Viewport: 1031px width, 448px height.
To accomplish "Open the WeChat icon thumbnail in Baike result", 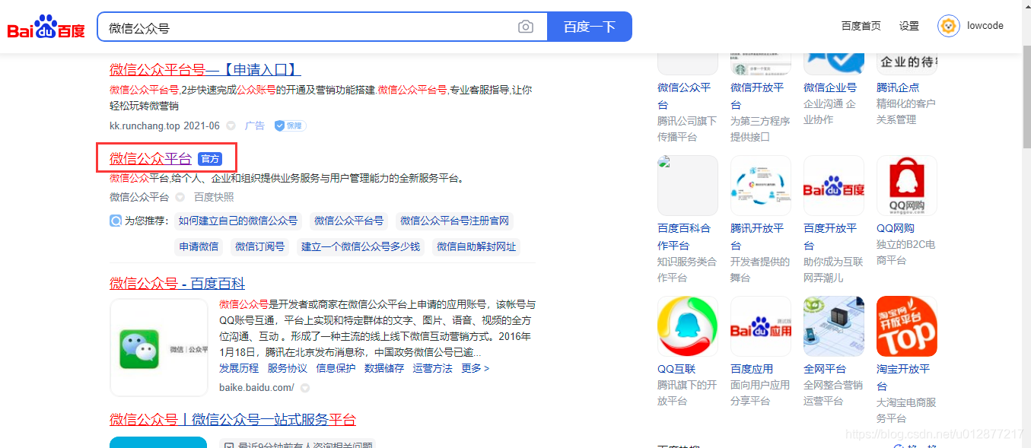I will tap(158, 348).
